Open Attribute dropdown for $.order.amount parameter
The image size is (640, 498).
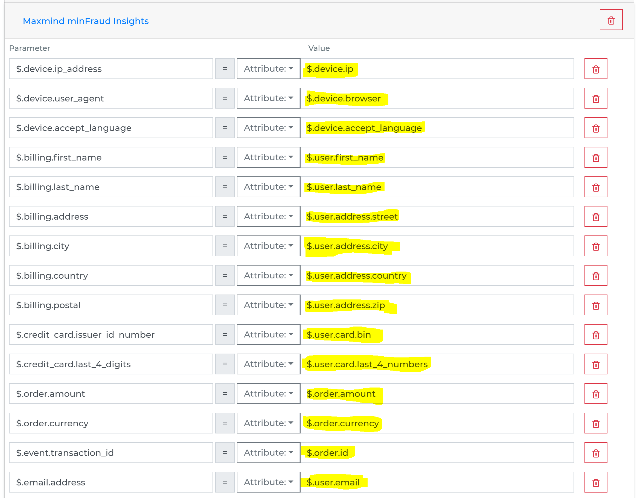tap(268, 394)
